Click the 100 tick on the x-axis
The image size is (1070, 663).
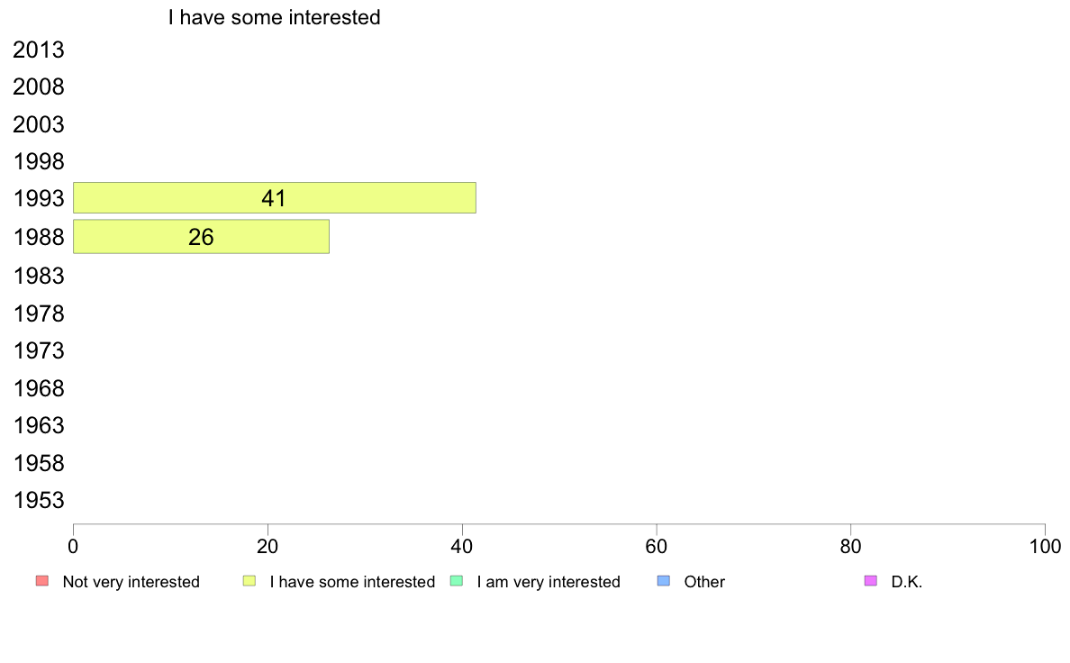[x=1045, y=546]
